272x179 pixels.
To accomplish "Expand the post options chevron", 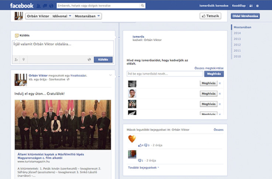I will (x=110, y=75).
